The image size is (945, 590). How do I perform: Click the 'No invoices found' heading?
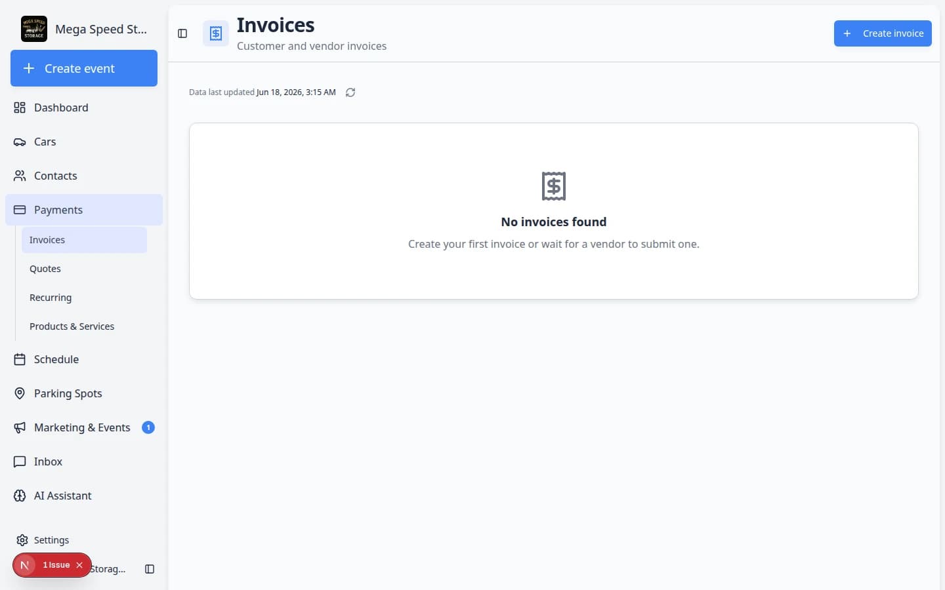pos(554,222)
